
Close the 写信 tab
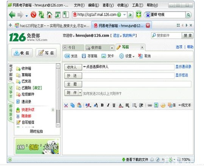point(142,48)
